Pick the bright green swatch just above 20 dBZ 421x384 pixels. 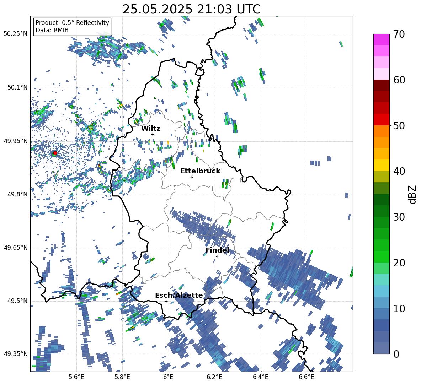381,256
